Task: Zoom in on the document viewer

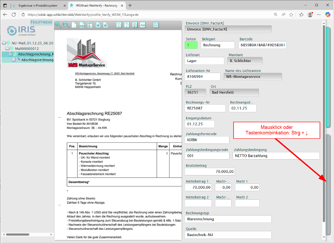Action: 58,25
